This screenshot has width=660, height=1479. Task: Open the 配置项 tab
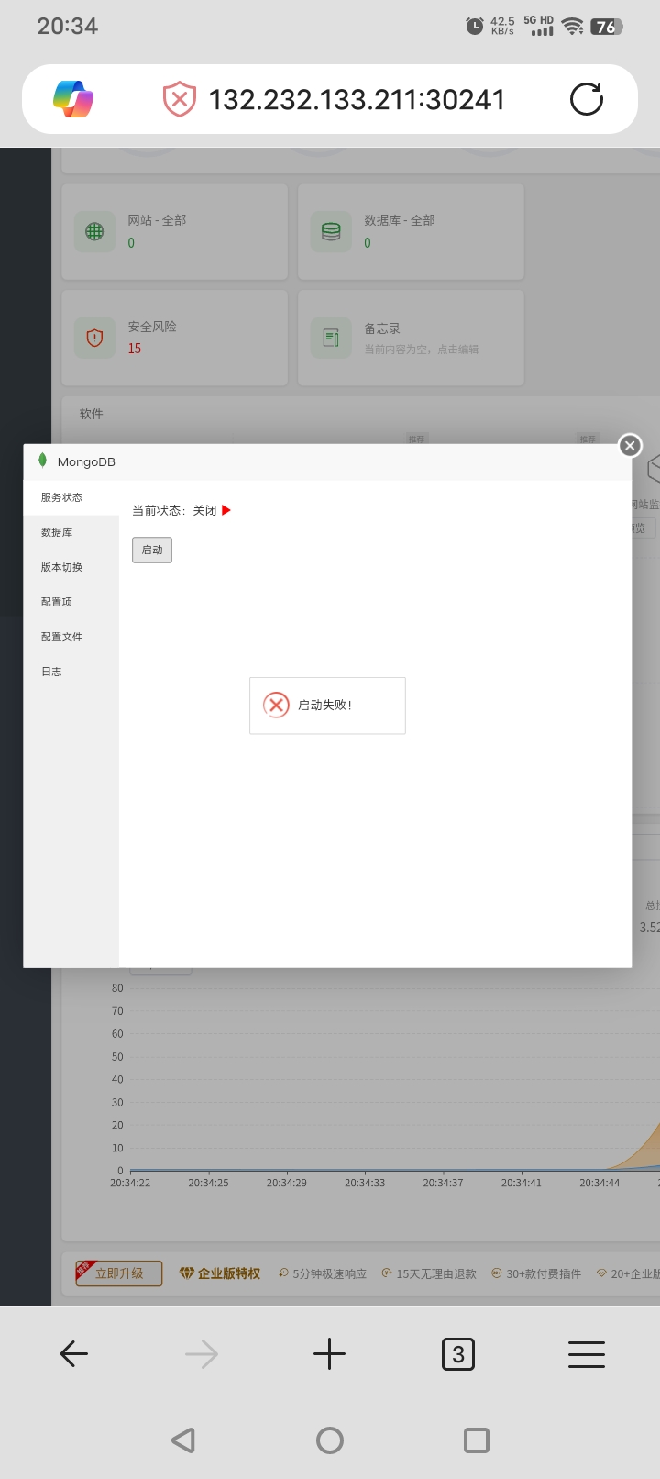coord(71,602)
